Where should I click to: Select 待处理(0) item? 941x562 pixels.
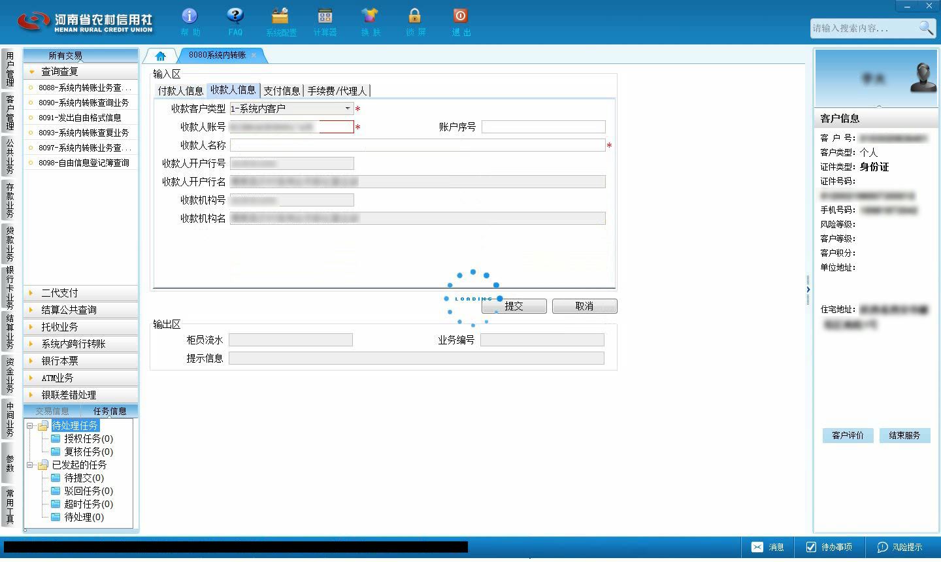(x=77, y=517)
